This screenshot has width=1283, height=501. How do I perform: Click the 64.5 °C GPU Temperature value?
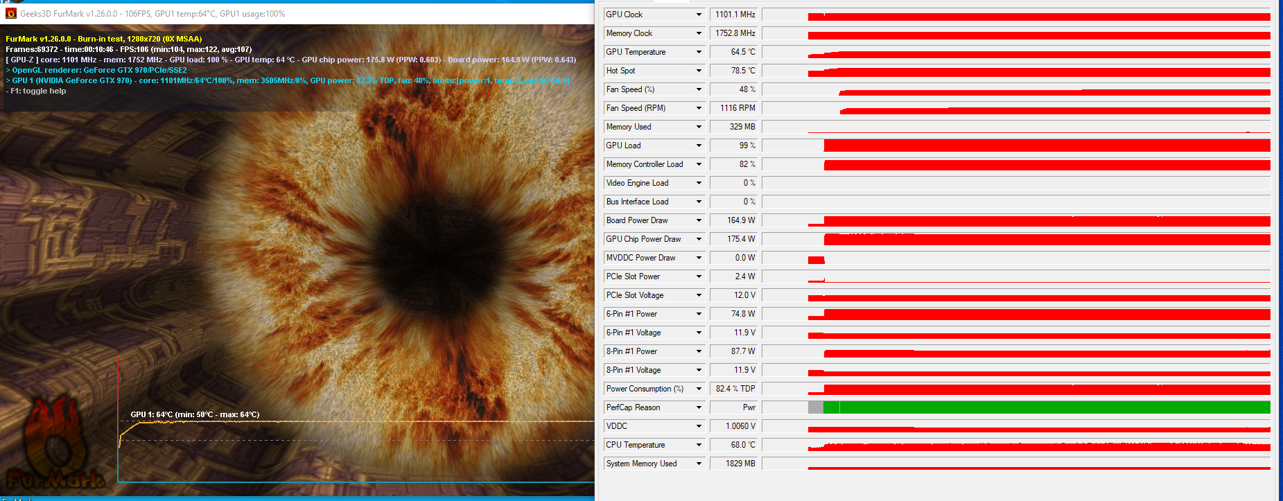tap(735, 52)
